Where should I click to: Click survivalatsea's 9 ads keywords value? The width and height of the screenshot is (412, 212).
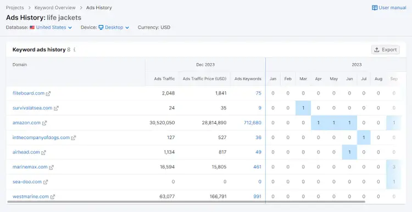260,108
